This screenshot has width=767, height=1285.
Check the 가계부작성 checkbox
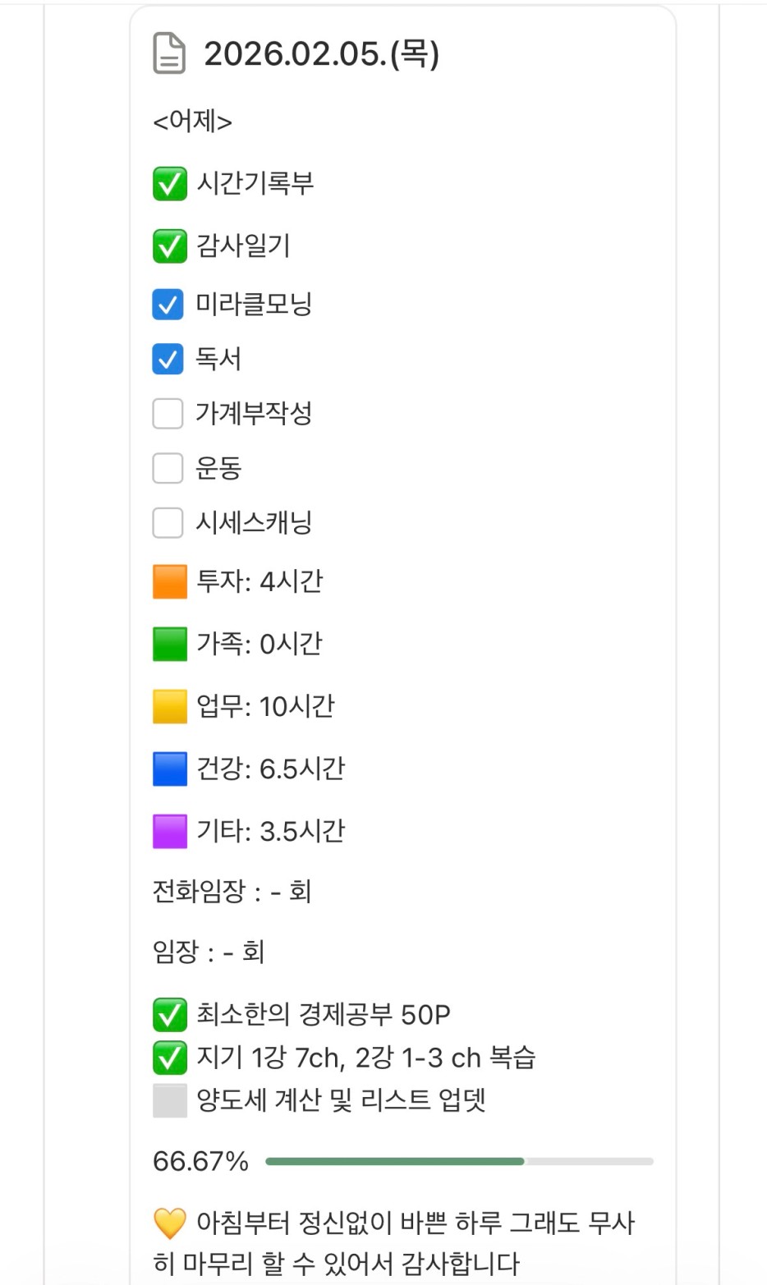pos(168,413)
